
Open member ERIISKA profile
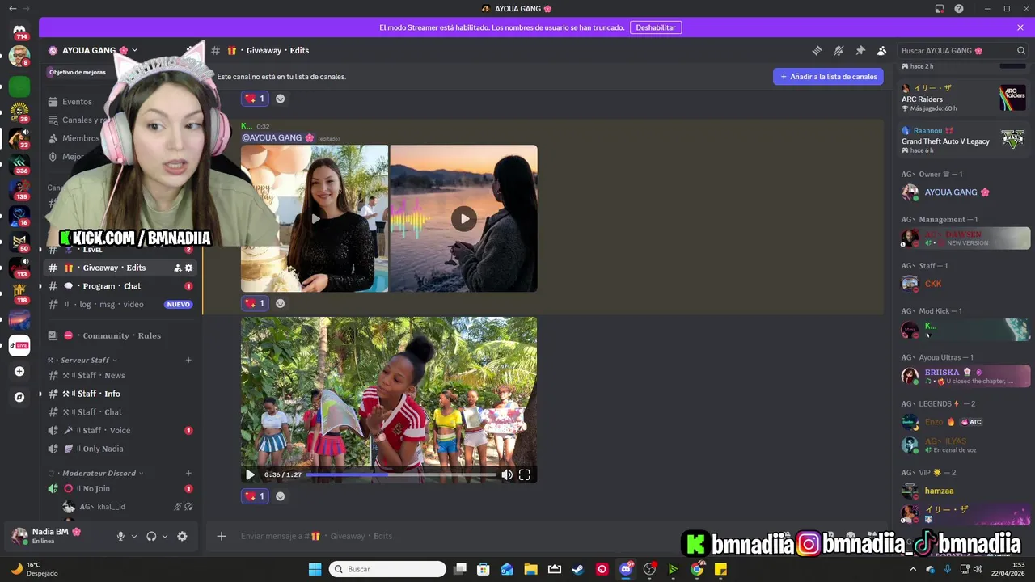click(x=964, y=376)
